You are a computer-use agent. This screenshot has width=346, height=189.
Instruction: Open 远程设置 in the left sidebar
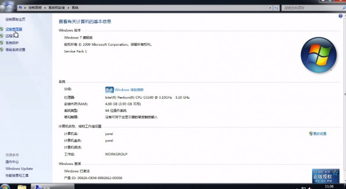(12, 36)
